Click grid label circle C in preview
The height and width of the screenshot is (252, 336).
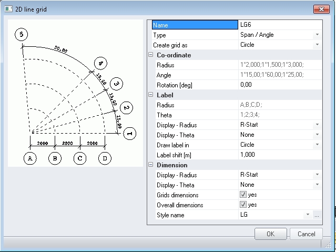pyautogui.click(x=80, y=158)
